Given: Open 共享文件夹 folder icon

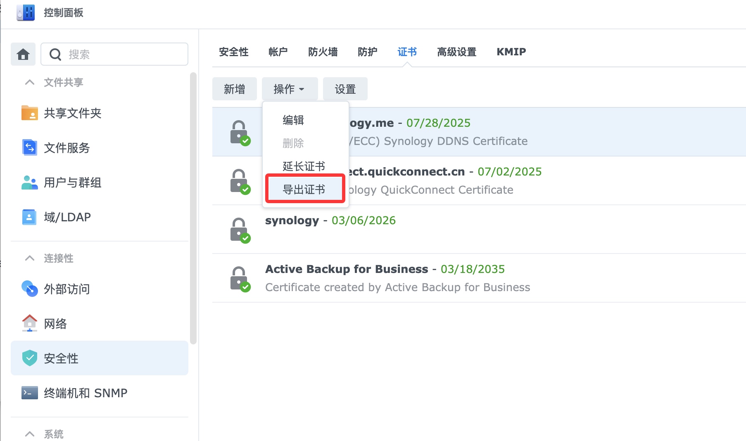Looking at the screenshot, I should [30, 113].
